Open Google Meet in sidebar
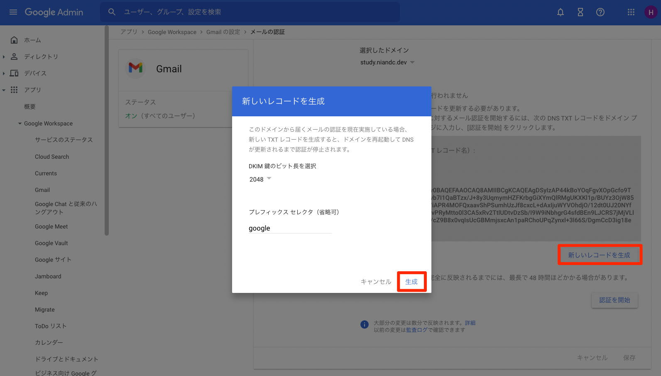This screenshot has height=376, width=661. (51, 226)
